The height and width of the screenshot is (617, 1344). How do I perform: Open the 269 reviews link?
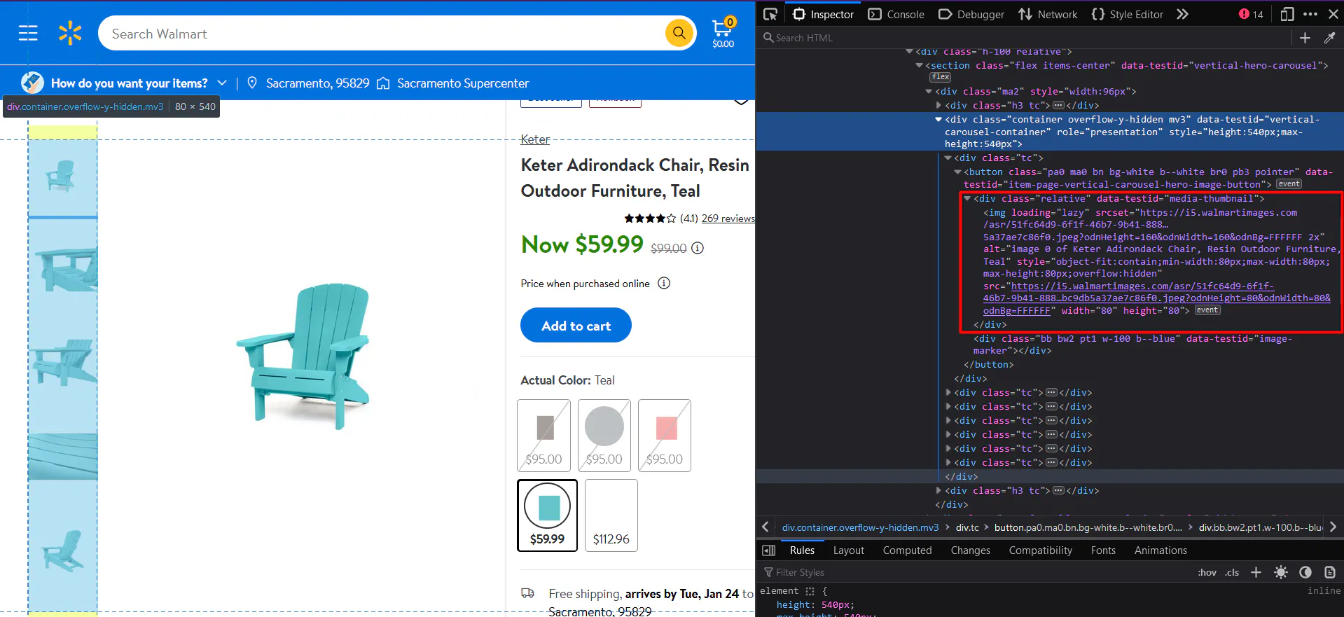728,219
